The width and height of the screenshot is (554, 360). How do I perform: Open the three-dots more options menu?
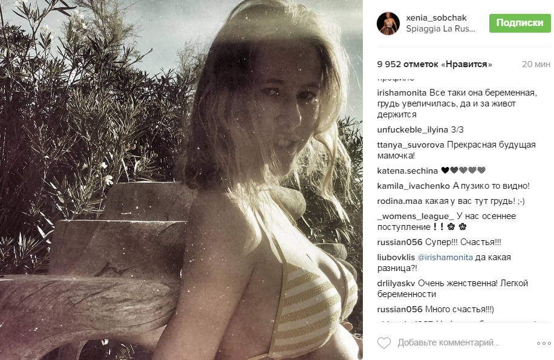544,343
